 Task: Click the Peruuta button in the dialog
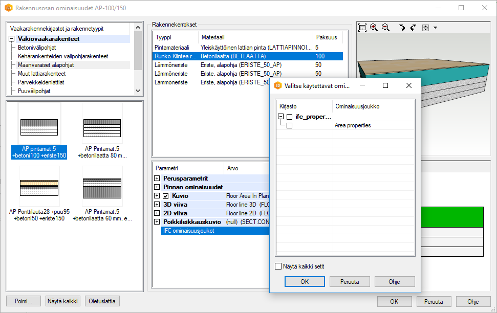click(x=350, y=281)
